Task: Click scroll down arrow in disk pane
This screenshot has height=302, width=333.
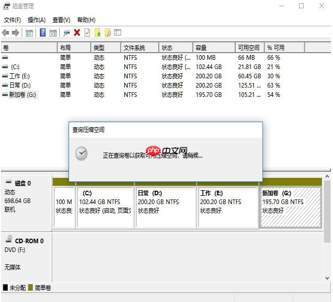Action: click(x=327, y=278)
